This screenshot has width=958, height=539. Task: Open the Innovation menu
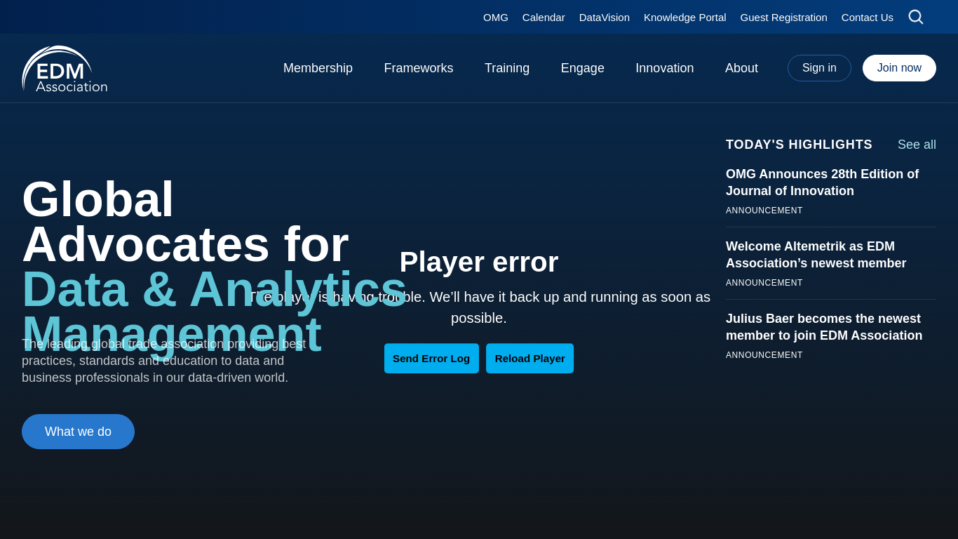coord(665,68)
